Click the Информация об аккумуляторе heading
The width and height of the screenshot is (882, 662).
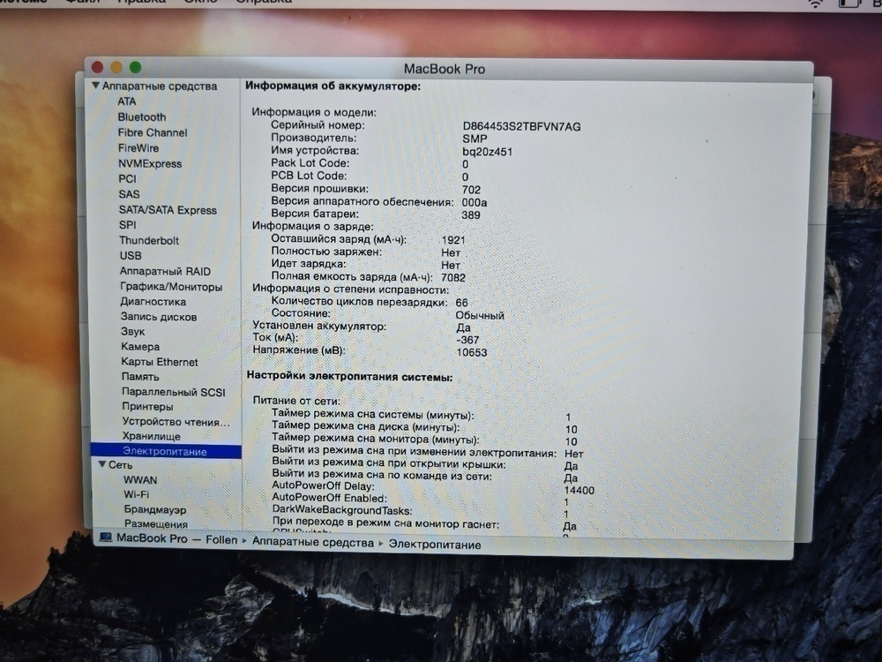pyautogui.click(x=333, y=87)
